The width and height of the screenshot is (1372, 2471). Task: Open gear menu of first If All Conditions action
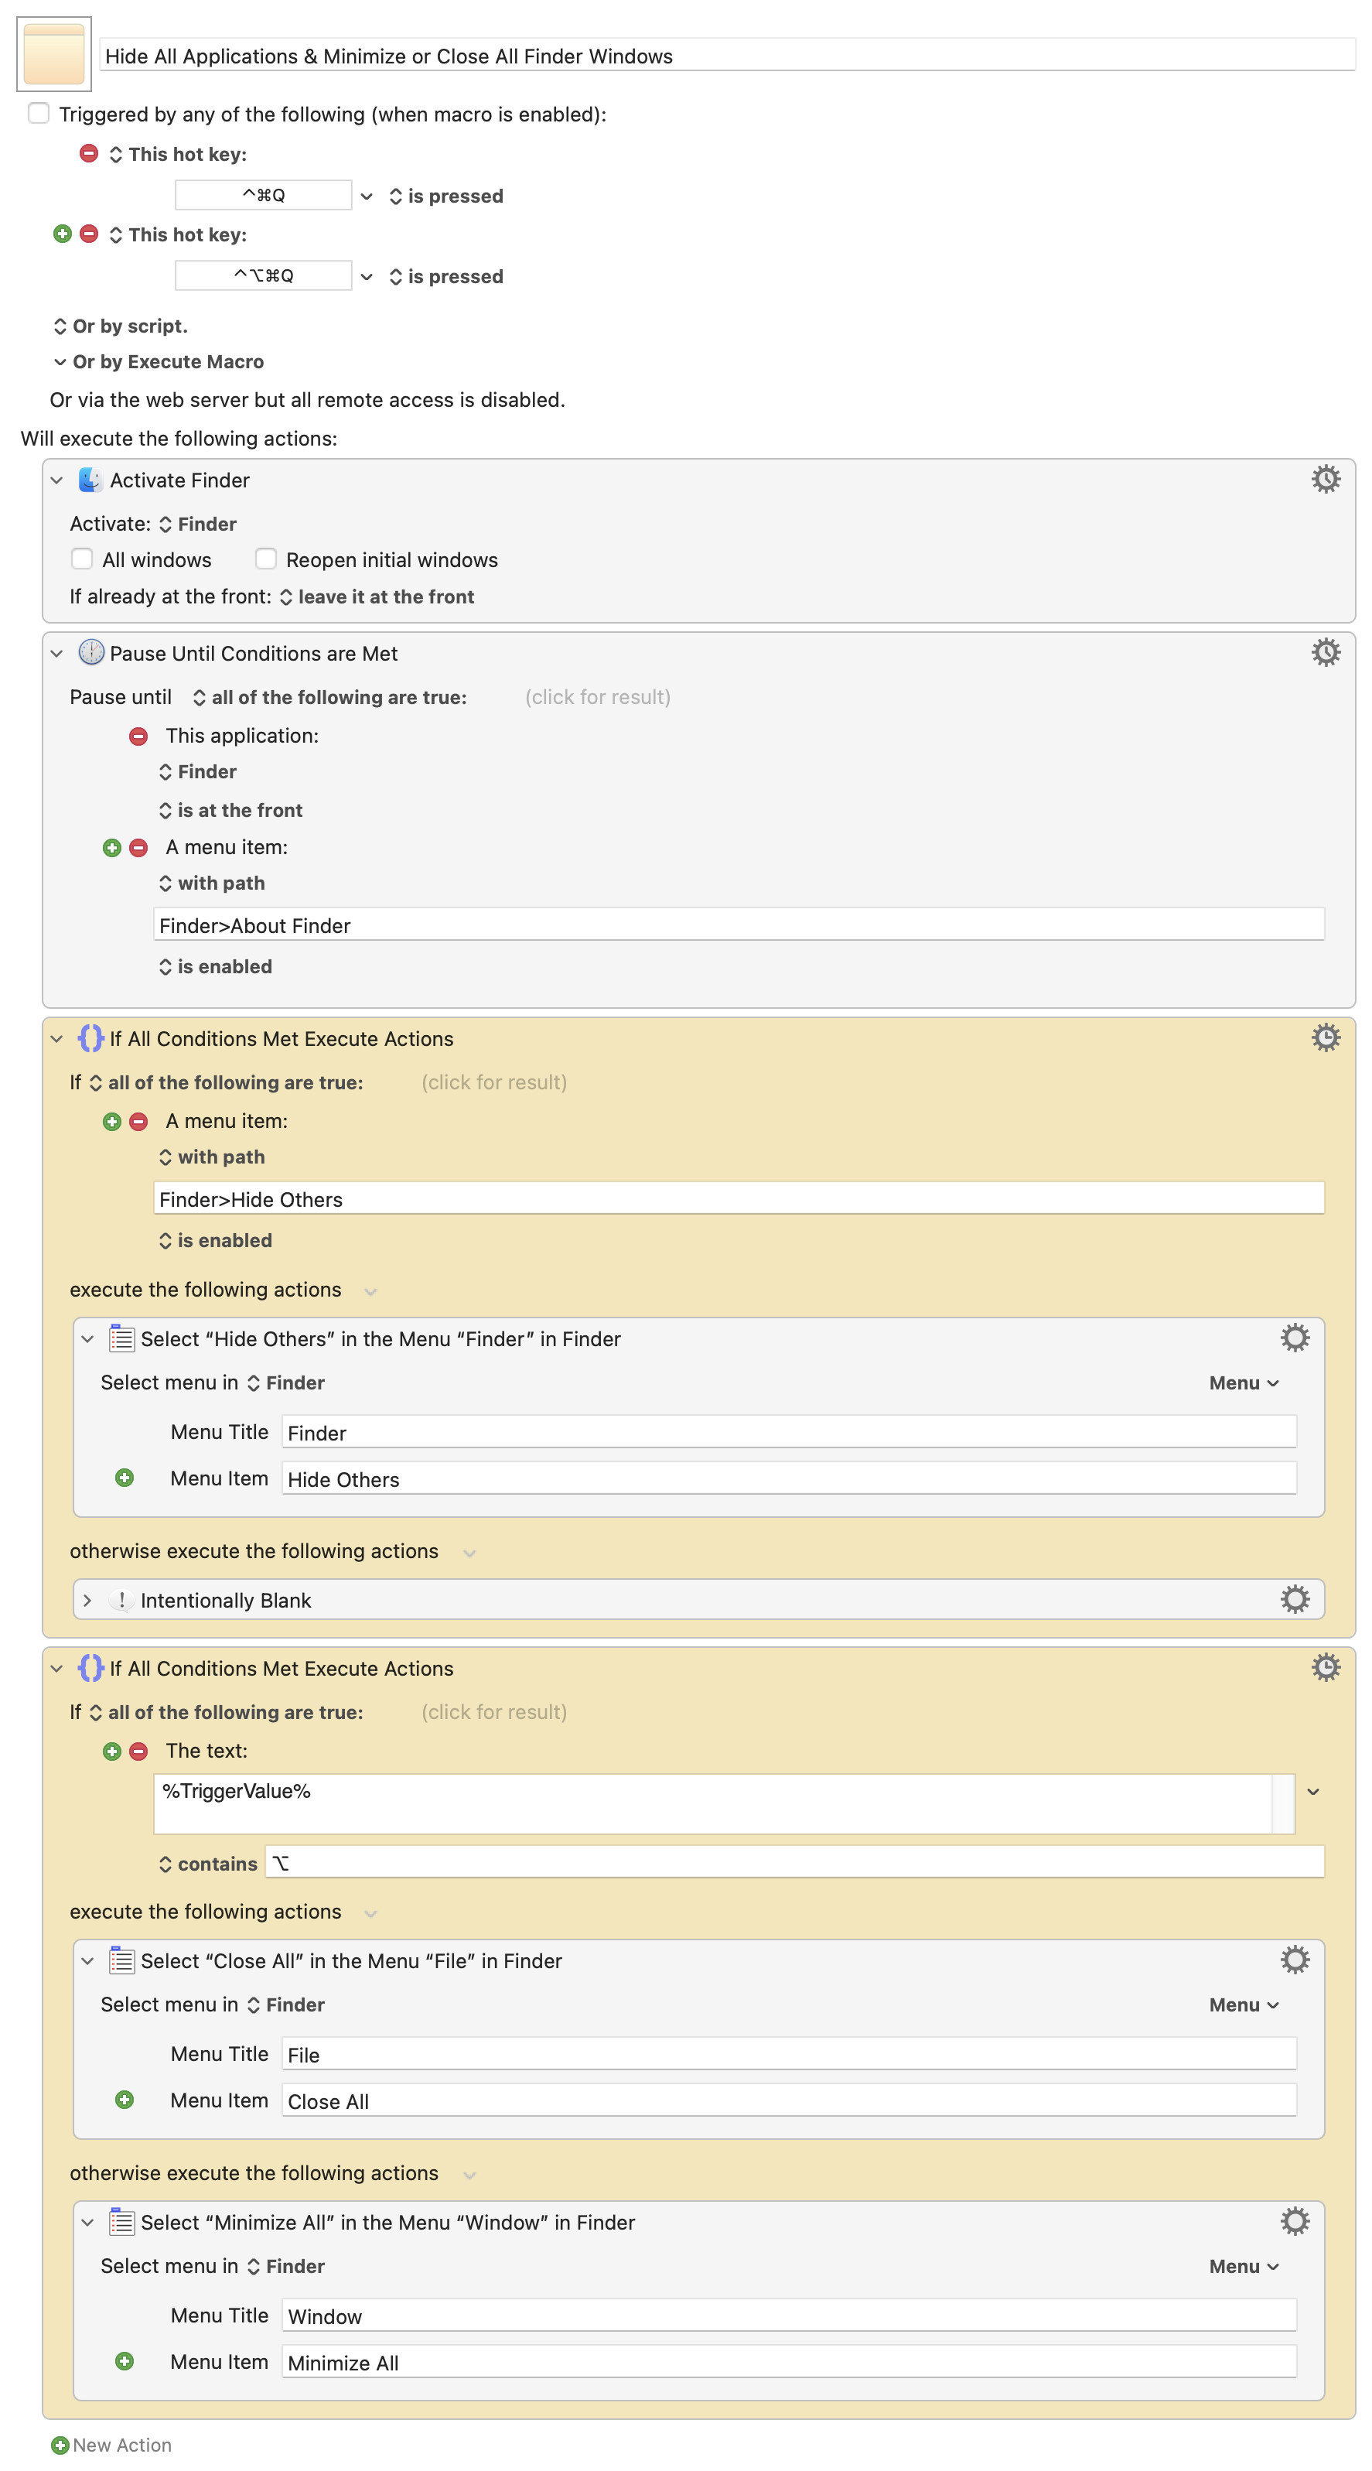1325,1037
